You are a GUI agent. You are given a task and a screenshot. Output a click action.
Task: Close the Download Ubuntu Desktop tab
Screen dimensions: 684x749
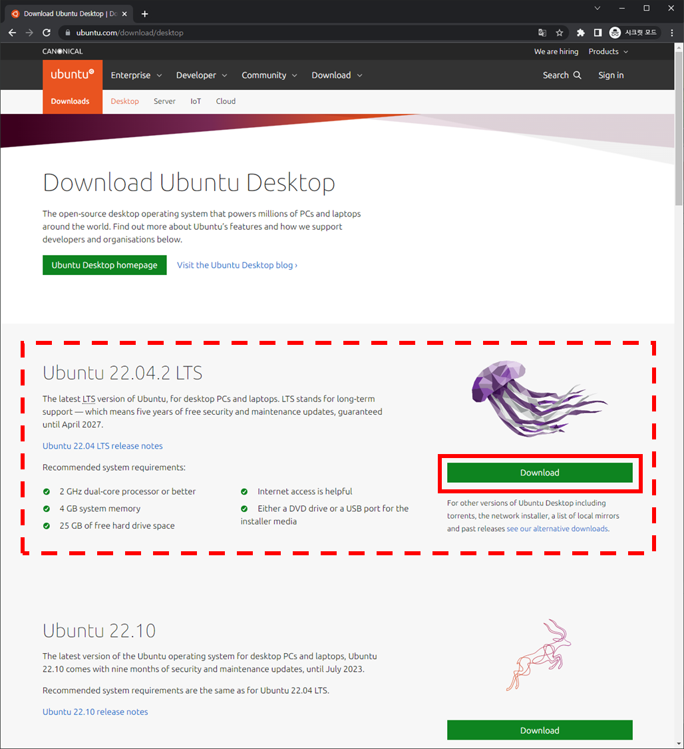tap(124, 13)
